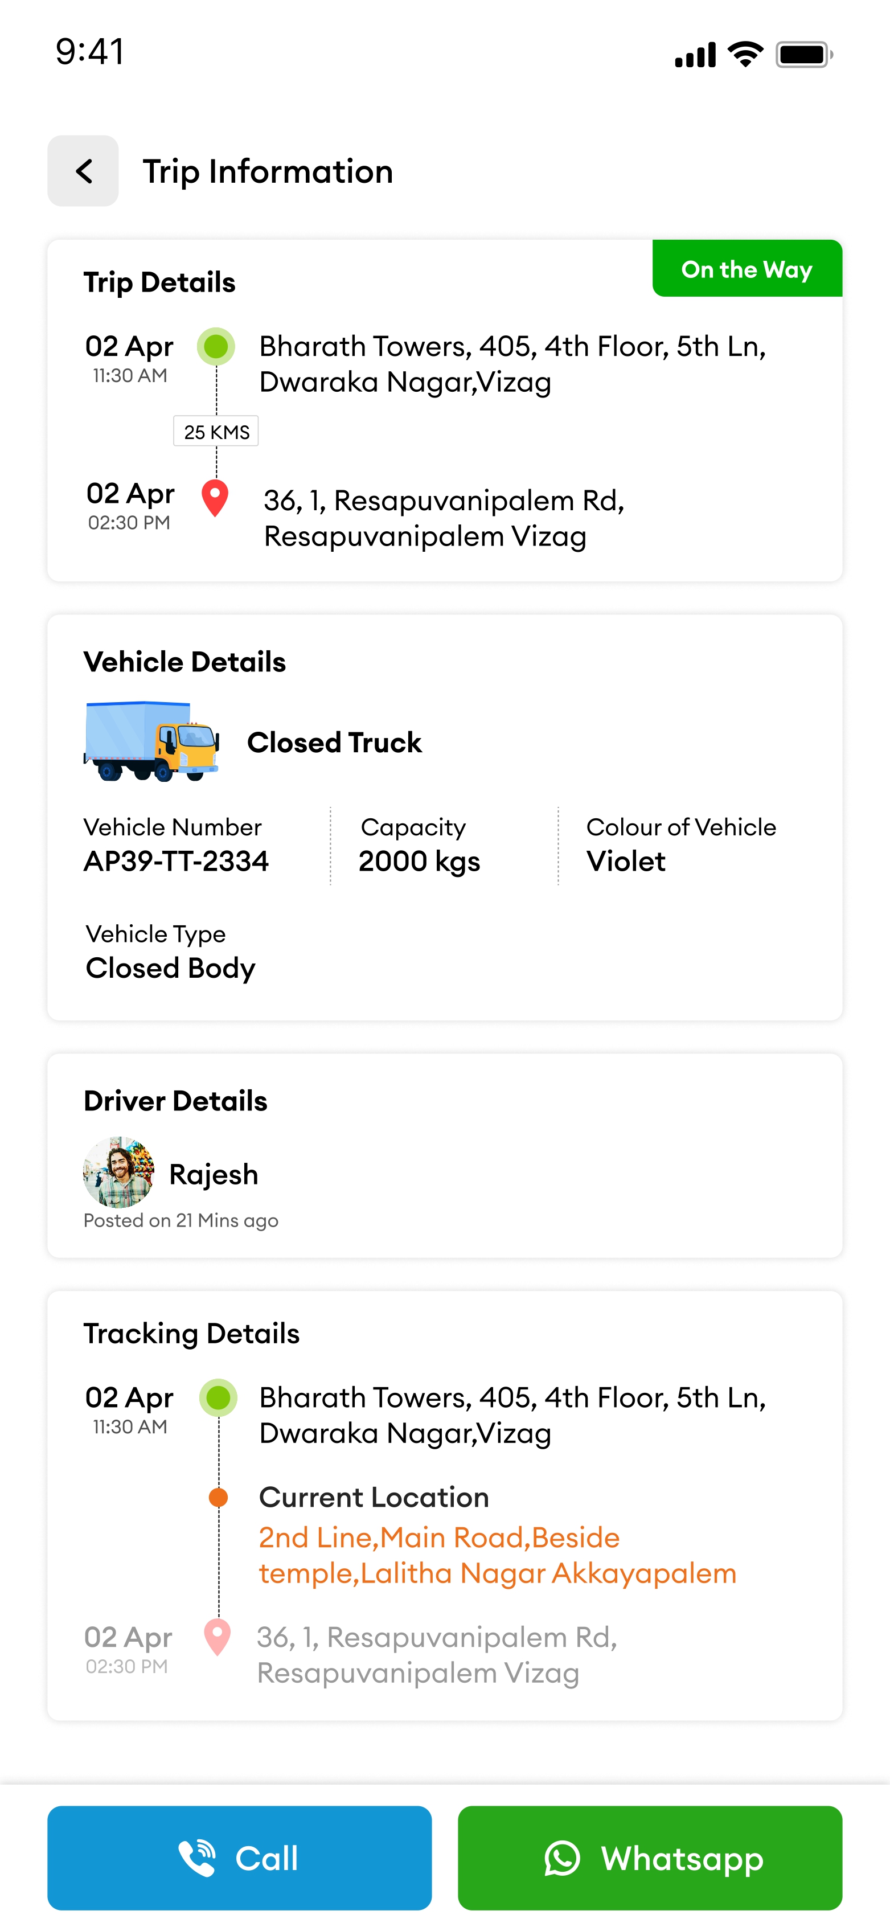Tap the Bharath Towers pickup address in Trip Details

(x=512, y=364)
